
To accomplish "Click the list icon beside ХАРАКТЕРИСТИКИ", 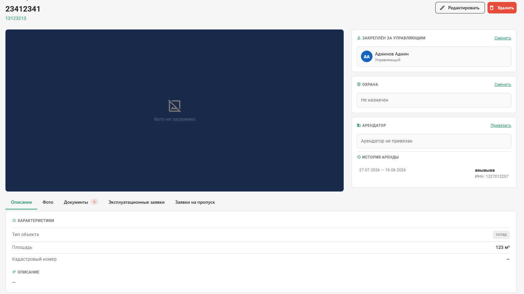I will click(x=14, y=220).
